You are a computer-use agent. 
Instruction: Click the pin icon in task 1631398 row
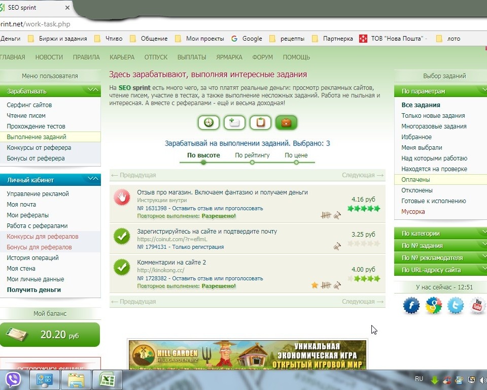[x=337, y=215]
